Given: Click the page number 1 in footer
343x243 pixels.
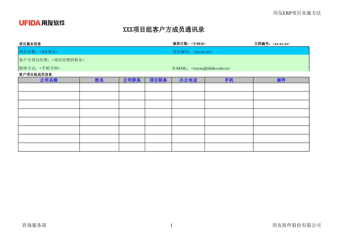Looking at the screenshot, I should (x=171, y=225).
